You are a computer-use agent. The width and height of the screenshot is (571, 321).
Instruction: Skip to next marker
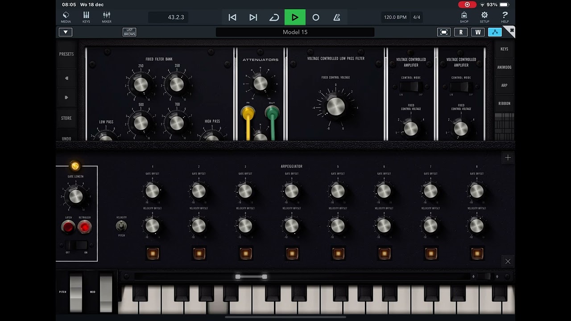[253, 17]
